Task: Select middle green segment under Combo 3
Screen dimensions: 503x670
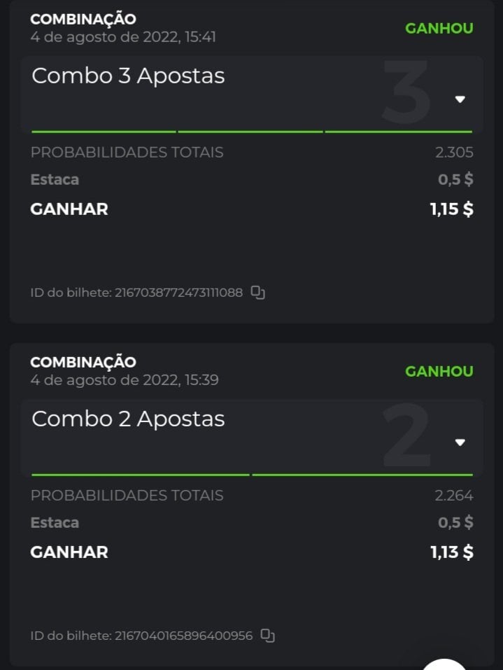Action: pos(250,131)
